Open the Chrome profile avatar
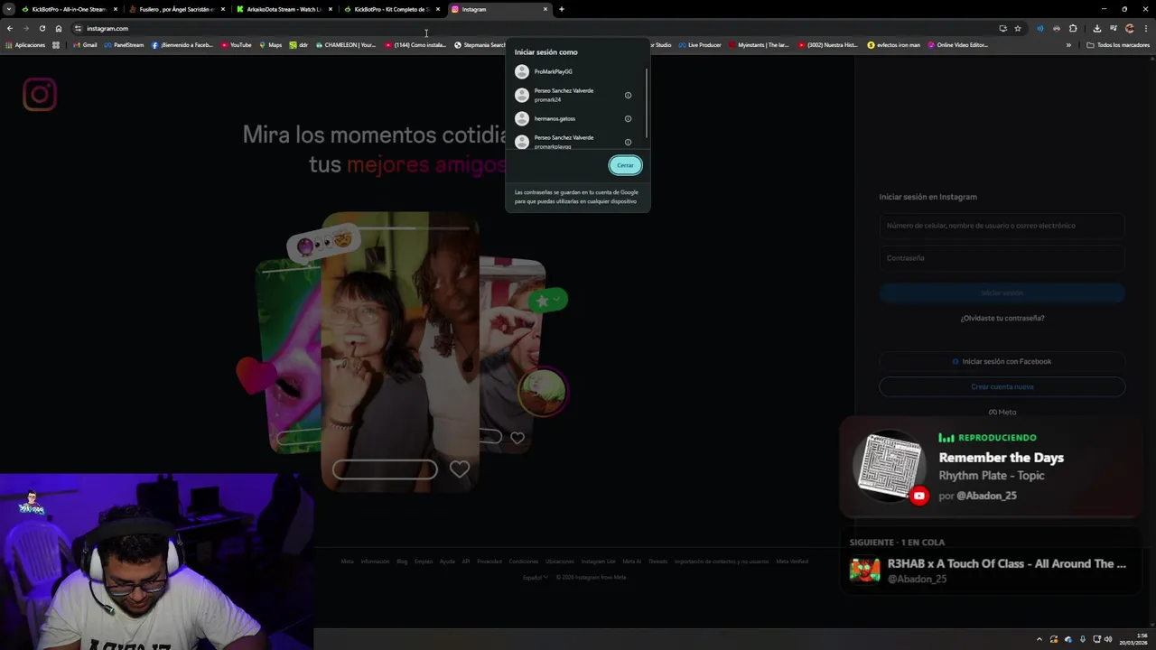The height and width of the screenshot is (650, 1156). point(1130,28)
